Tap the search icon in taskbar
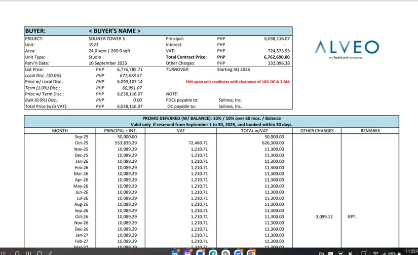Viewport: 418px width, 255px height. pyautogui.click(x=17, y=253)
